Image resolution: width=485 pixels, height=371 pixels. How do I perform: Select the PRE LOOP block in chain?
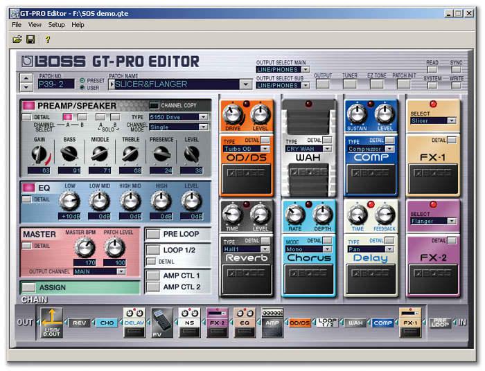pos(440,323)
